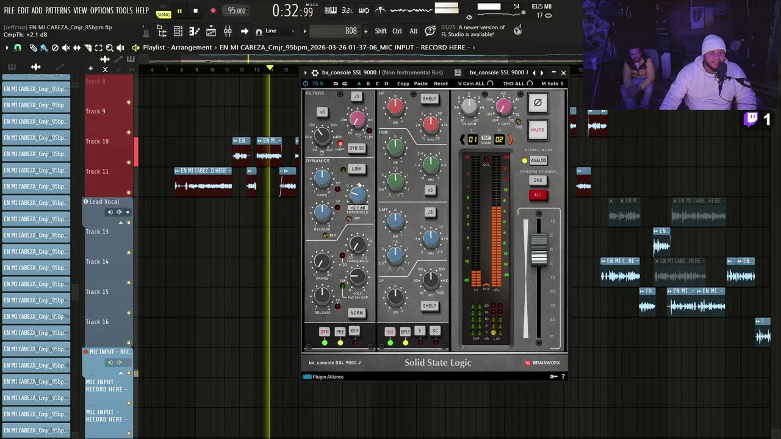Redo the last bx_console change
This screenshot has height=439, width=781.
click(x=345, y=84)
